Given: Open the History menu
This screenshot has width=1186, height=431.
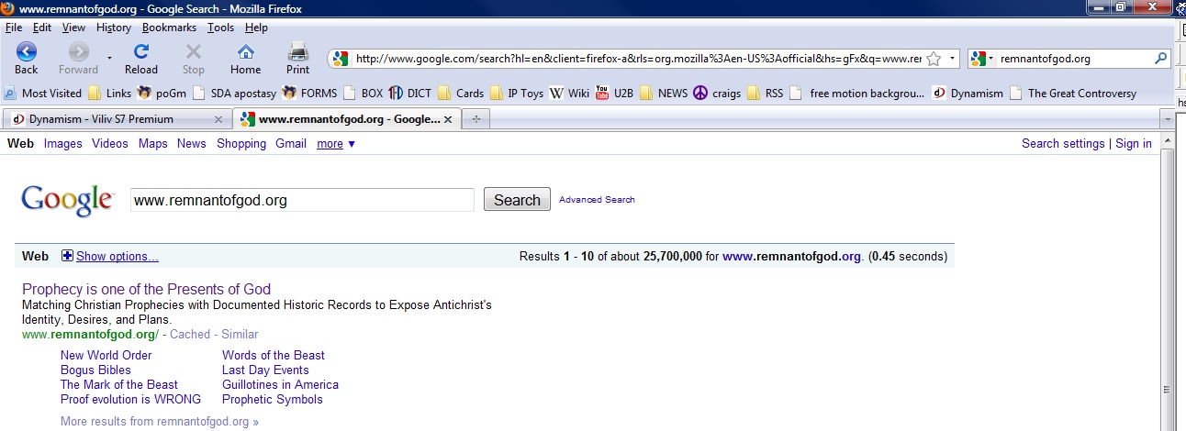Looking at the screenshot, I should coord(114,28).
